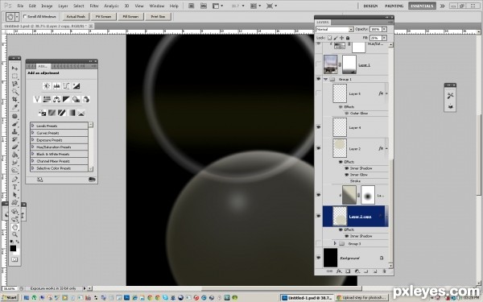Click the Actual Pixels button
Image resolution: width=483 pixels, height=302 pixels.
pos(76,16)
